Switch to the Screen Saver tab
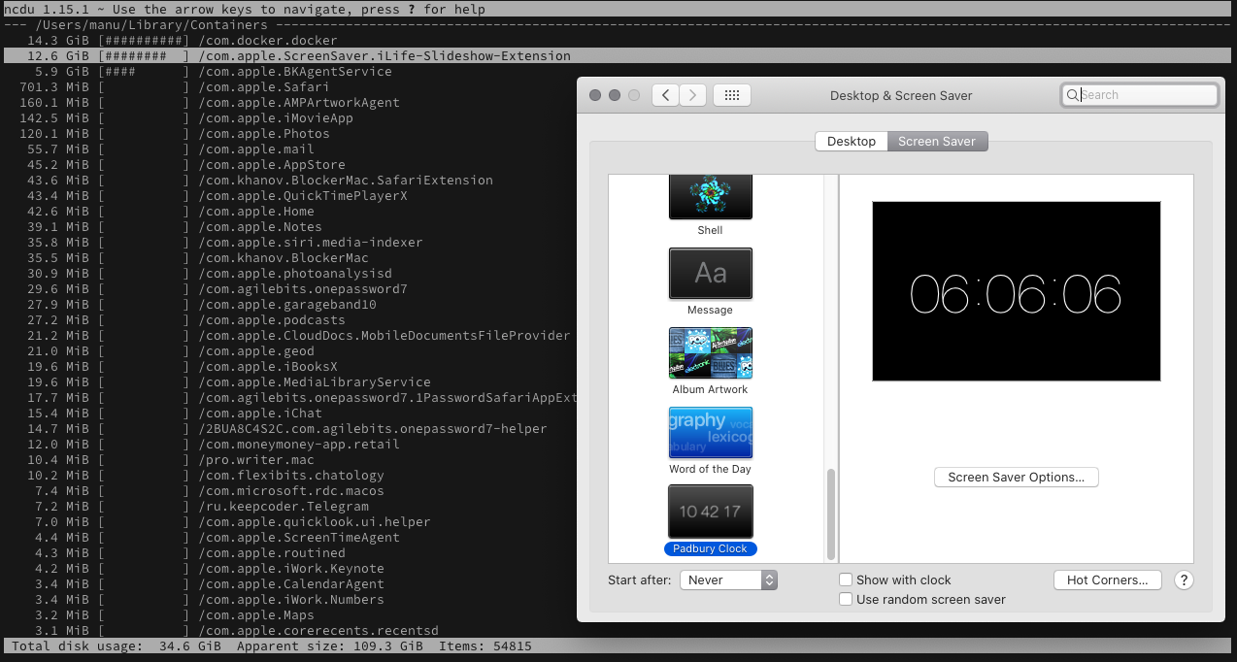 point(937,141)
